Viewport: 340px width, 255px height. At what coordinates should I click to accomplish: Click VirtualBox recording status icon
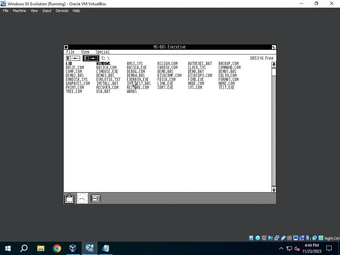pyautogui.click(x=302, y=238)
